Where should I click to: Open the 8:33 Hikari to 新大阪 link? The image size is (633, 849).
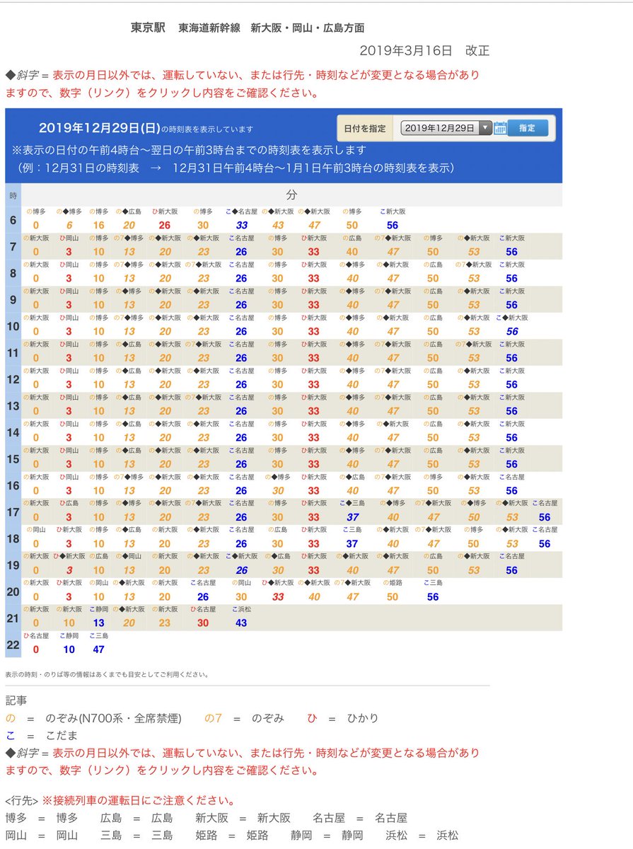coord(313,279)
